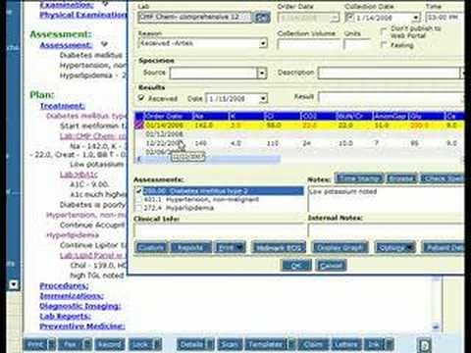471x353 pixels.
Task: Click the page icon at bottom right
Action: (x=425, y=345)
